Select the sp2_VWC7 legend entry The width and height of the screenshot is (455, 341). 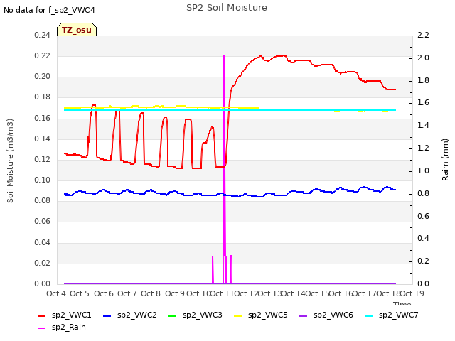click(392, 315)
